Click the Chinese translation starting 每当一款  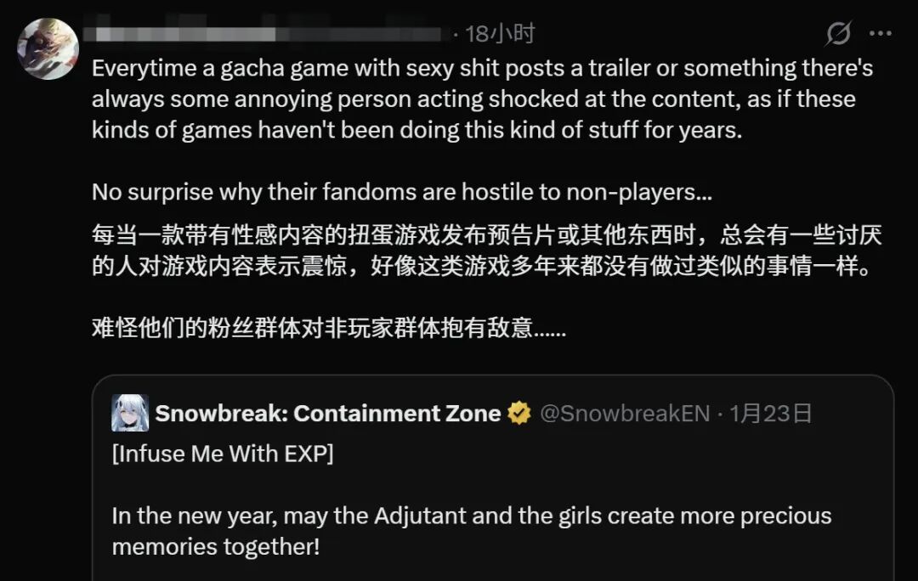tap(486, 251)
